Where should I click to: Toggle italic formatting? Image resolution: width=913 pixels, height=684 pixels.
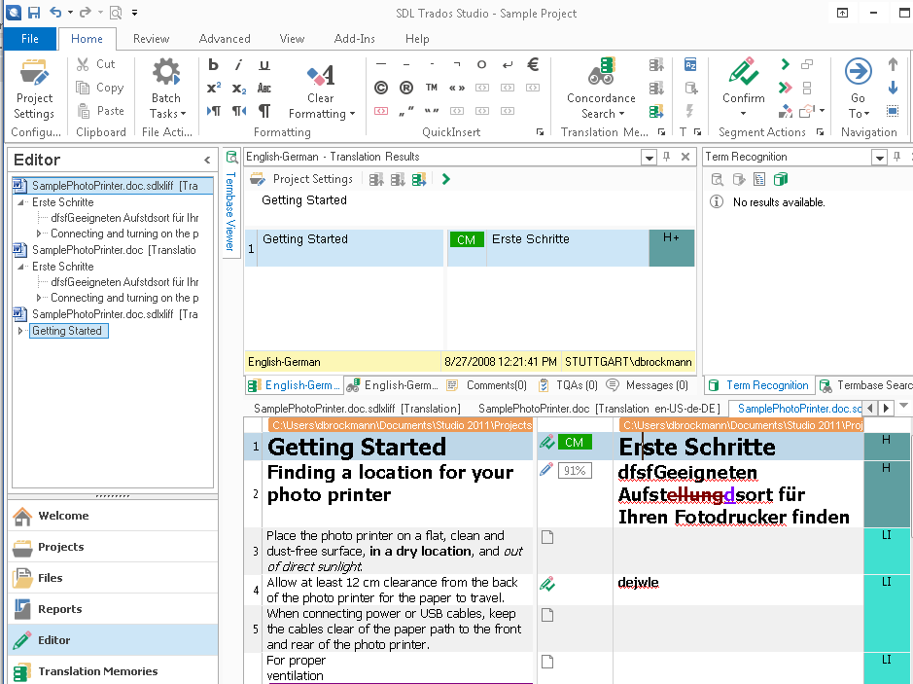click(239, 64)
